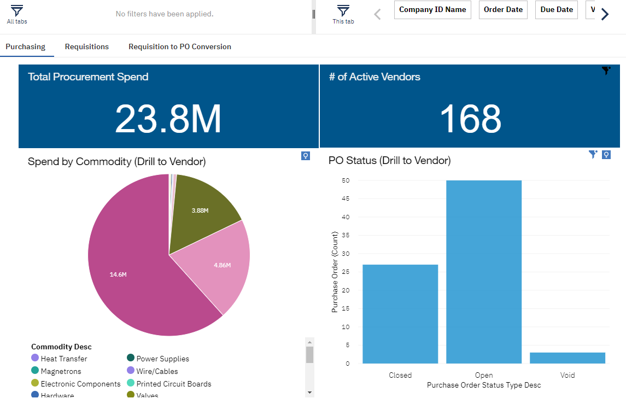626x404 pixels.
Task: Click drill icon on Spend by Commodity
Action: (x=306, y=156)
